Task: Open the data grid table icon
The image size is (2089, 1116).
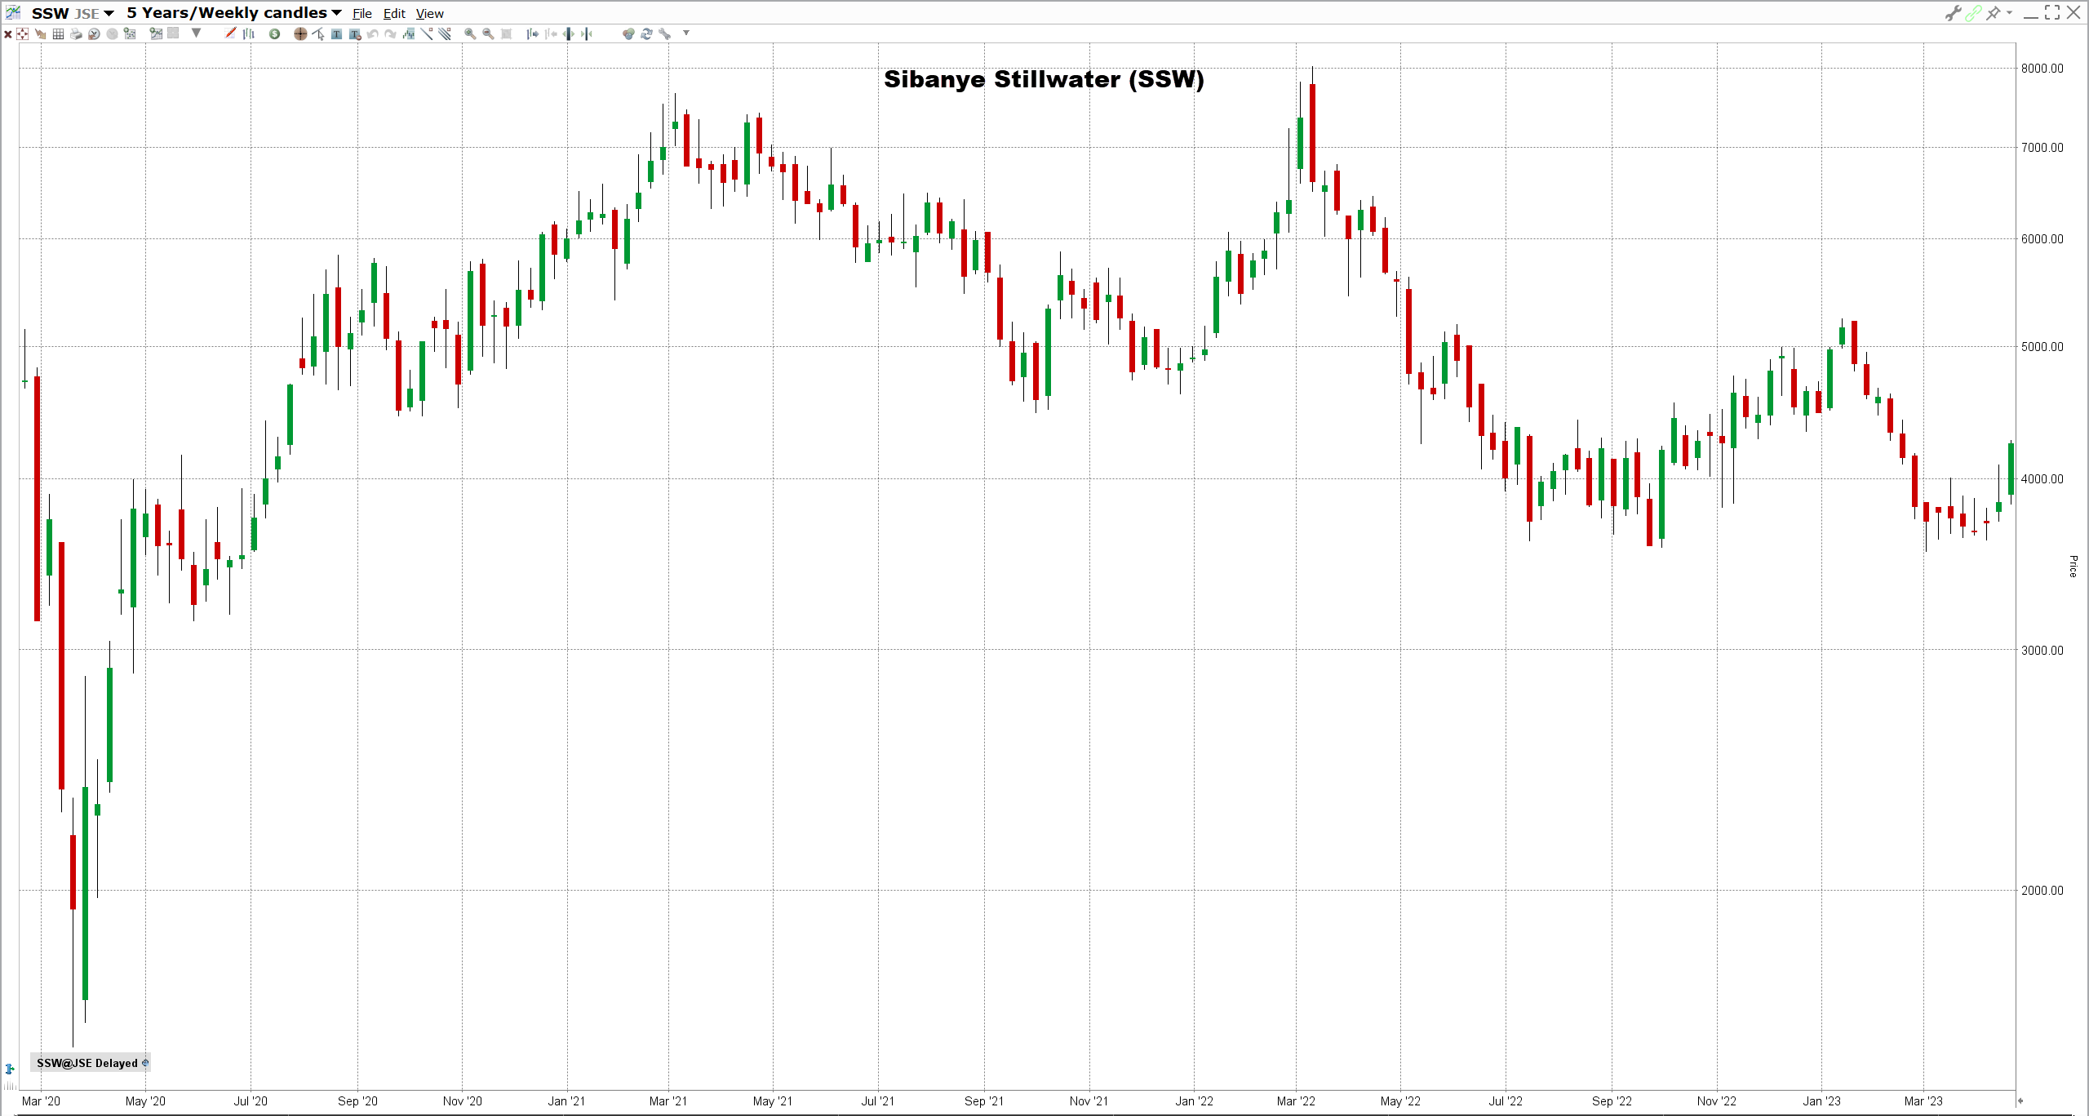Action: [x=58, y=33]
